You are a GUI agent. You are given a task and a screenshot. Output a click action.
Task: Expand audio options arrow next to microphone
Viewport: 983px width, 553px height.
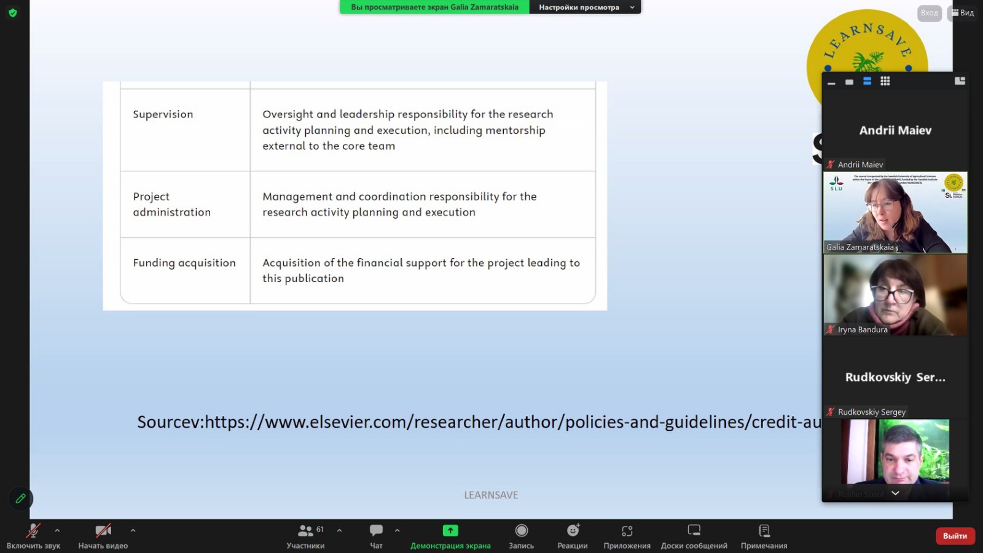click(x=57, y=530)
